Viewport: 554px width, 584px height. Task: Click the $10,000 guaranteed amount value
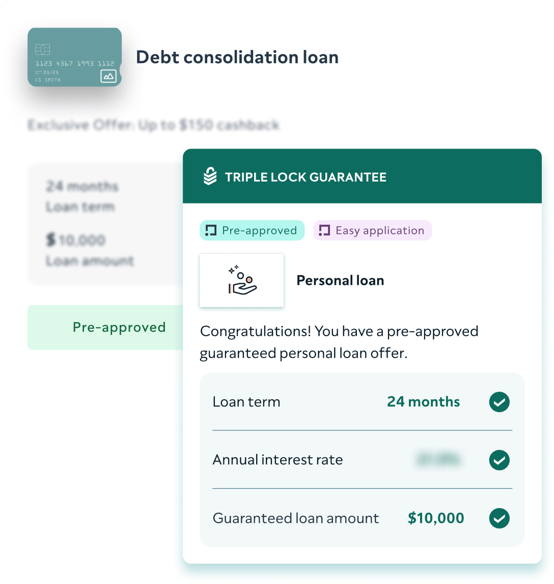436,518
